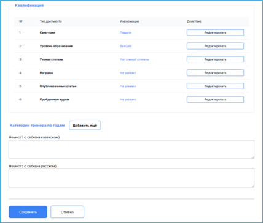Click the Категории тренера по годам heading
Viewport: 263px width, 223px height.
[x=37, y=126]
